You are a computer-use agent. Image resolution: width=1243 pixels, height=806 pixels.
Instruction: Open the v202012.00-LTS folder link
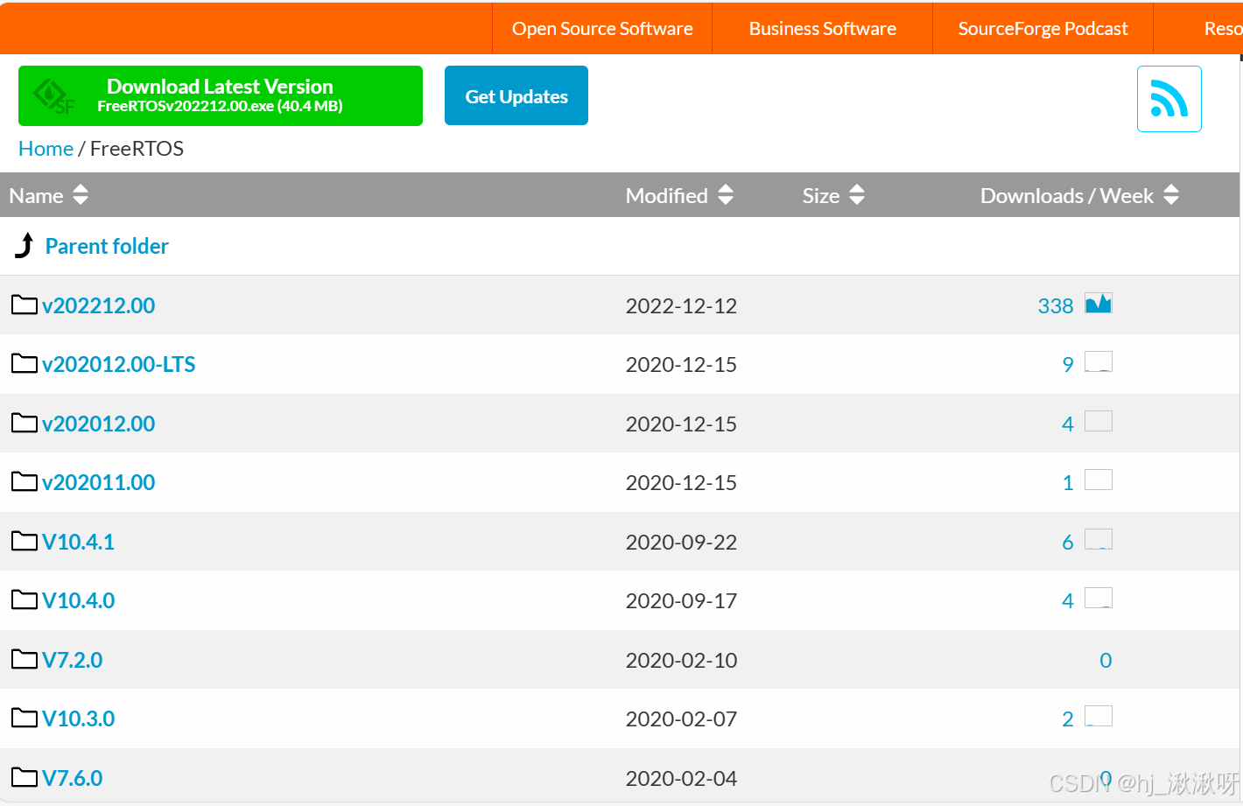coord(118,364)
